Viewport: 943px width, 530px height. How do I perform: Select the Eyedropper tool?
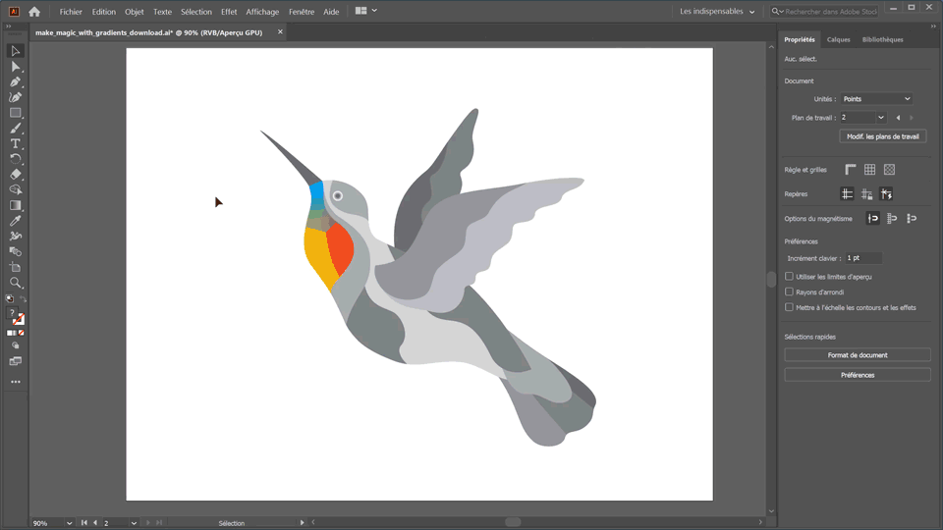16,221
